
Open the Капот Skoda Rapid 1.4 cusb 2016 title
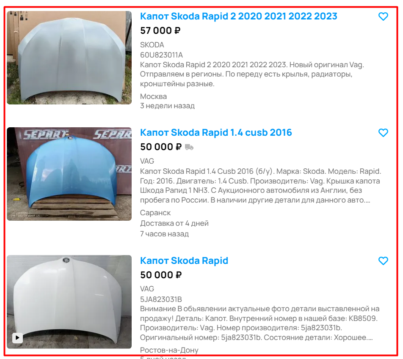tap(216, 132)
